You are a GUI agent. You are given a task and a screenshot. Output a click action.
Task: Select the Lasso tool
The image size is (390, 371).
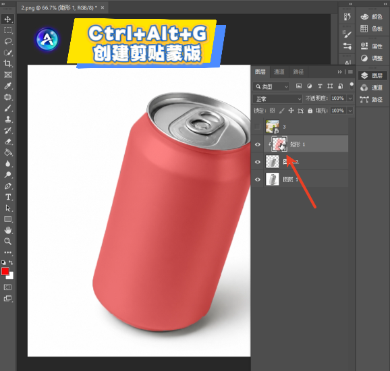click(x=7, y=41)
